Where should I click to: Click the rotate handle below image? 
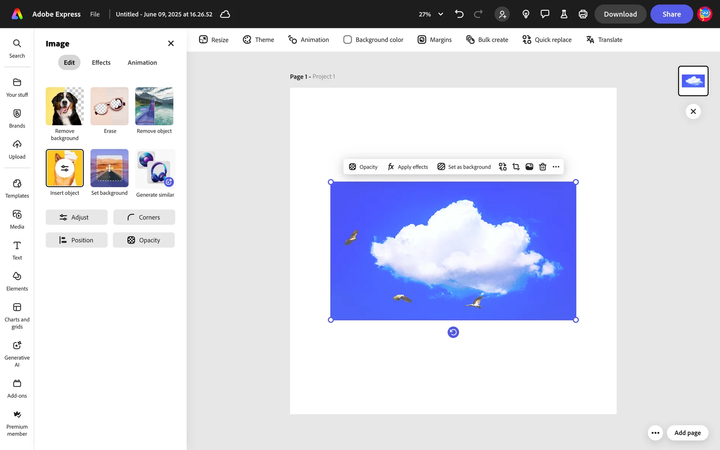coord(453,332)
